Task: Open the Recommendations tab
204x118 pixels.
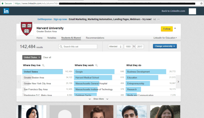Action: 95,38
